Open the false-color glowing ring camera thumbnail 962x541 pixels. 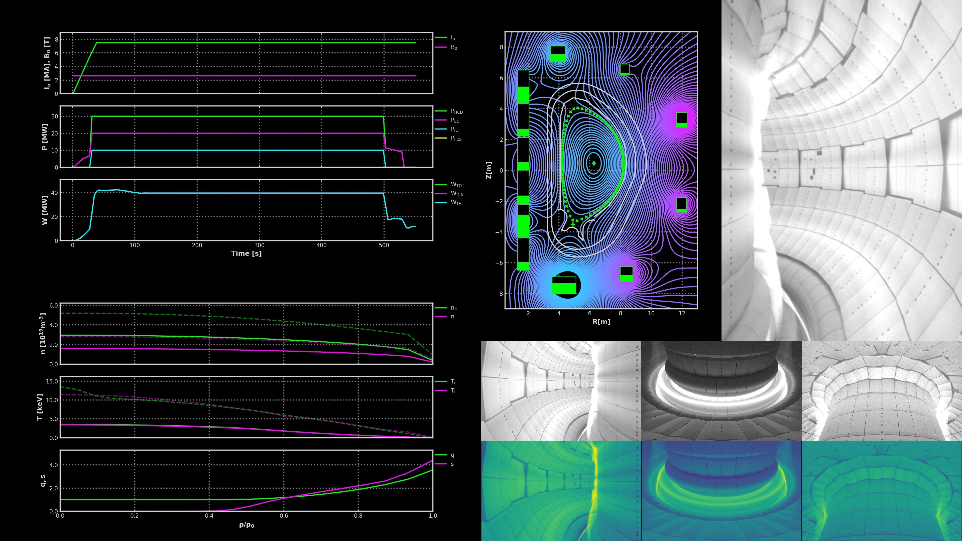(721, 491)
